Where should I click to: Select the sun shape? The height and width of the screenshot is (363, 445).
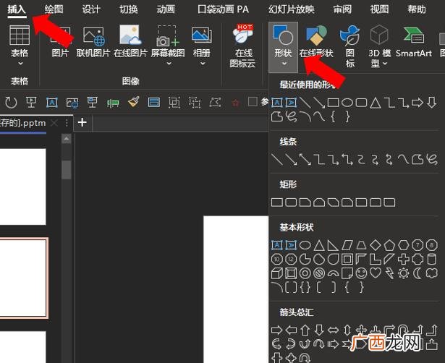pos(403,273)
